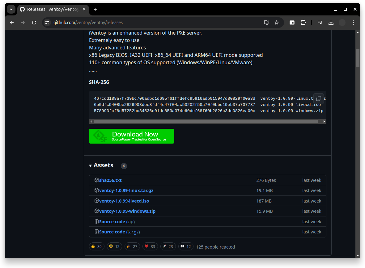
Task: Open the tab search chevron at top left
Action: (x=11, y=9)
